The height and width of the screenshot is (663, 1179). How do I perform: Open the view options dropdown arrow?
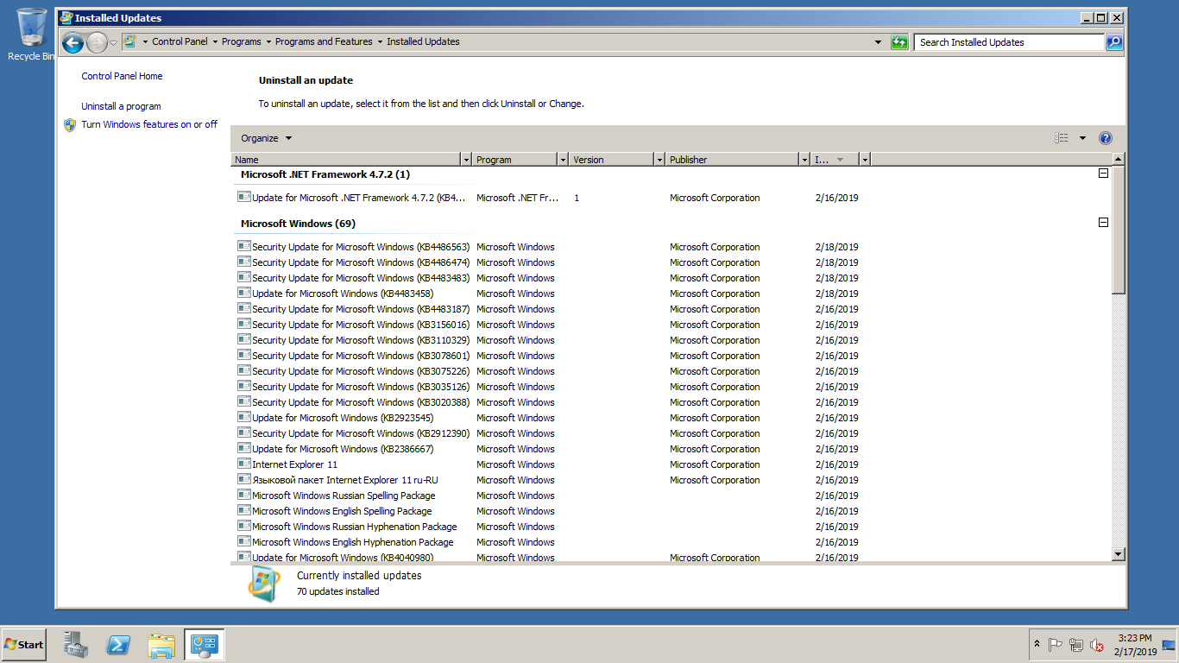(1082, 138)
